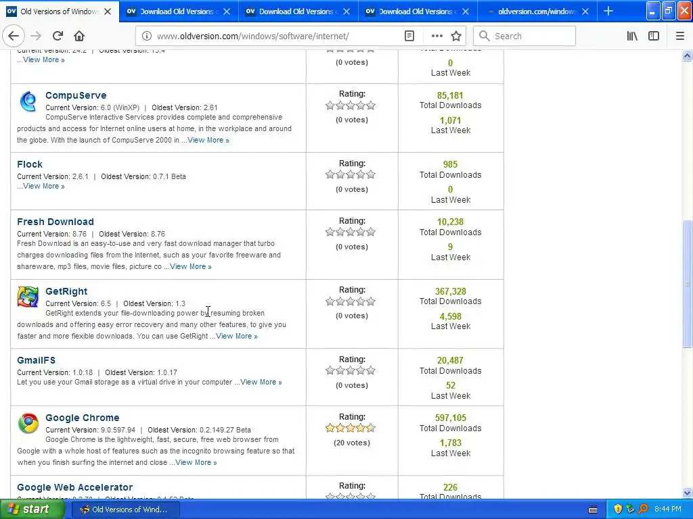The image size is (693, 519).
Task: Click the orange magnifier tray icon
Action: (643, 509)
